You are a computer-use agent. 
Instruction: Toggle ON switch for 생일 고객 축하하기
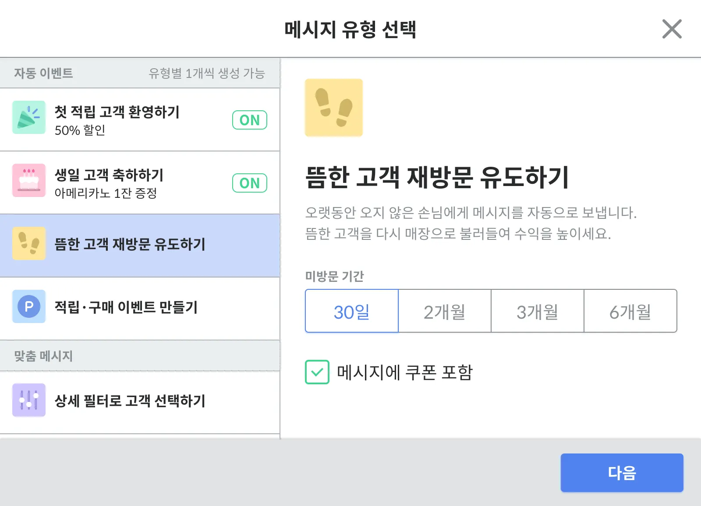249,183
